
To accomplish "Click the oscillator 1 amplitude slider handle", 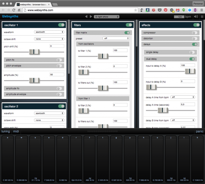I will [34, 80].
